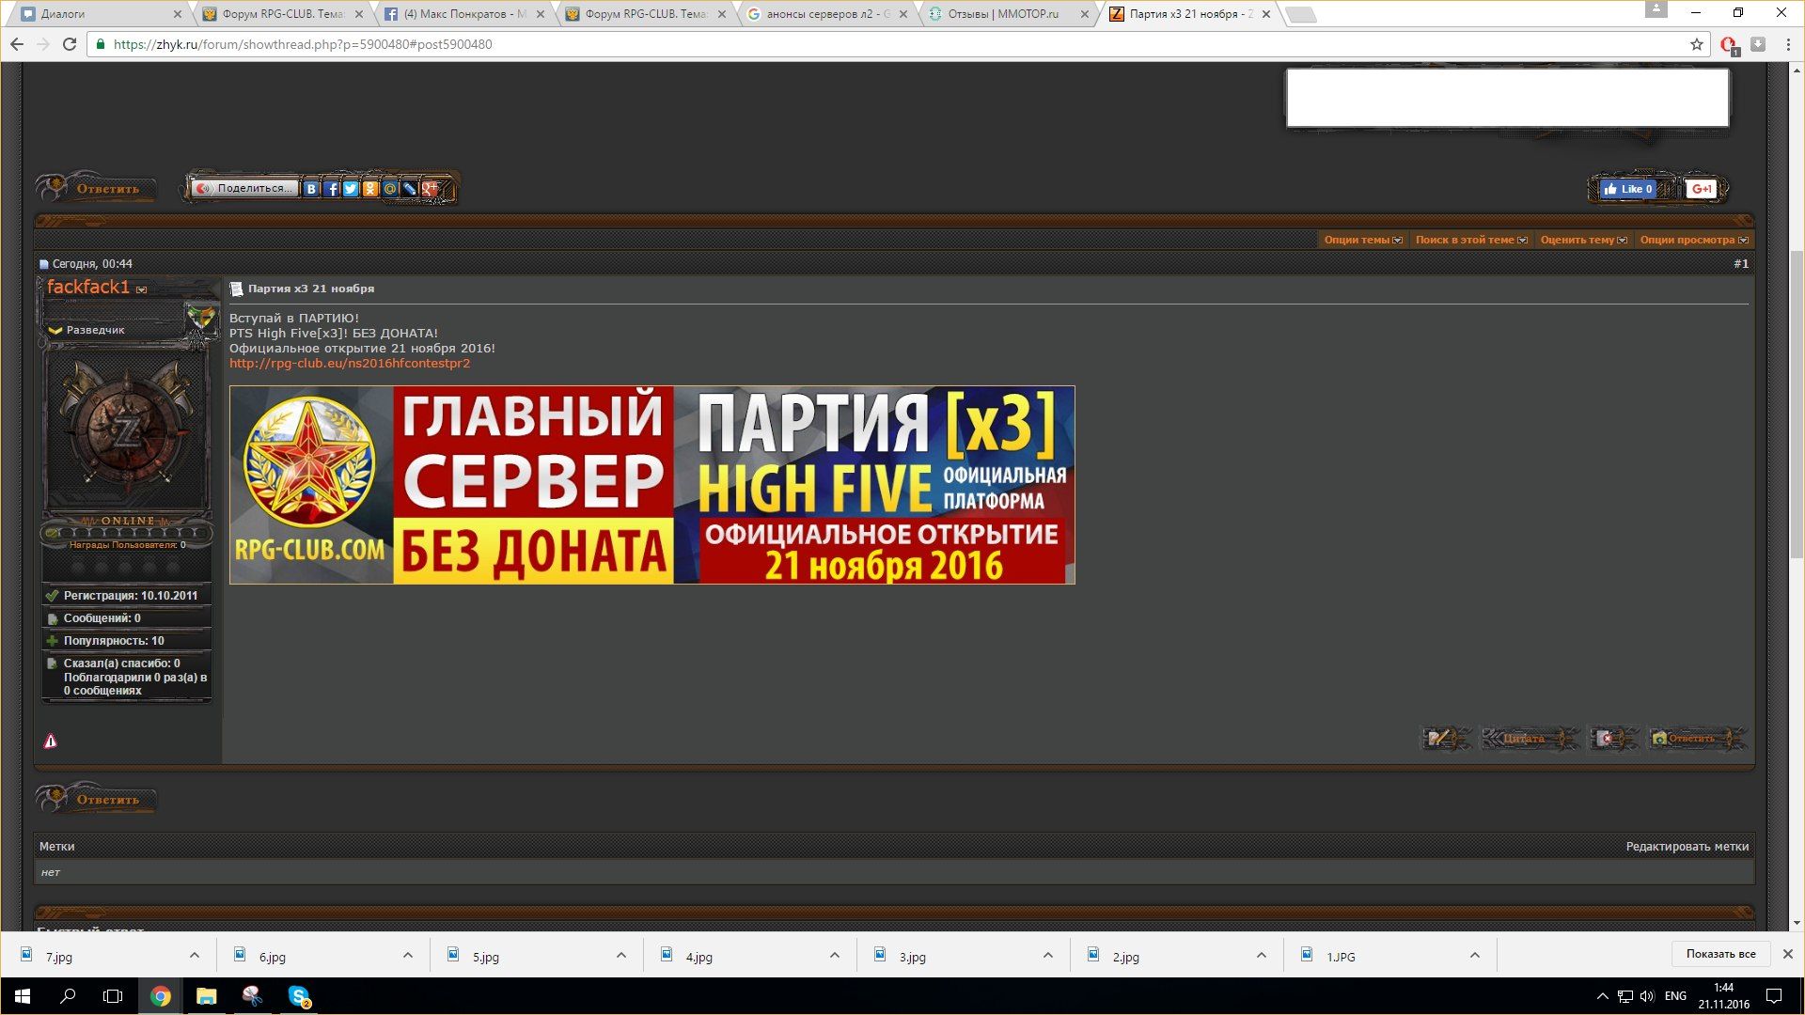Open the Поиск в этой теме dropdown
This screenshot has width=1805, height=1015.
[1470, 240]
